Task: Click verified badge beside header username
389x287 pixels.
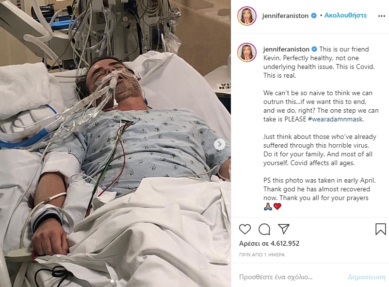Action: [314, 16]
